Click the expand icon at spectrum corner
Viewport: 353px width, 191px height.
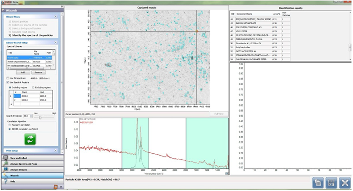(x=226, y=173)
